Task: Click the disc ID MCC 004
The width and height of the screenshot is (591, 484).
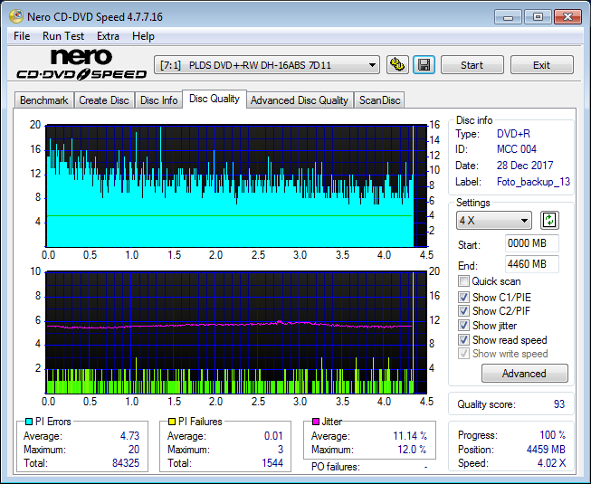Action: coord(517,149)
